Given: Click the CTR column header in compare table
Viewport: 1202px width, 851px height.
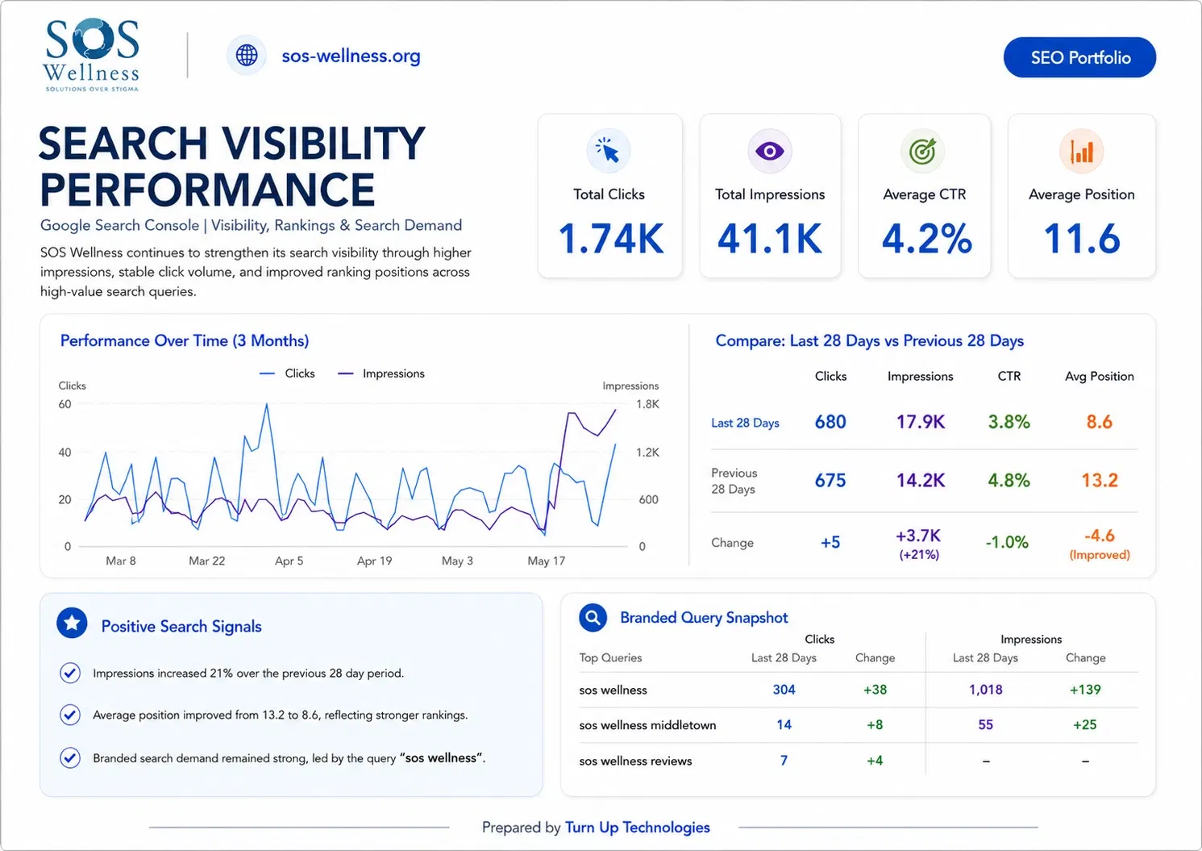Looking at the screenshot, I should 1009,376.
